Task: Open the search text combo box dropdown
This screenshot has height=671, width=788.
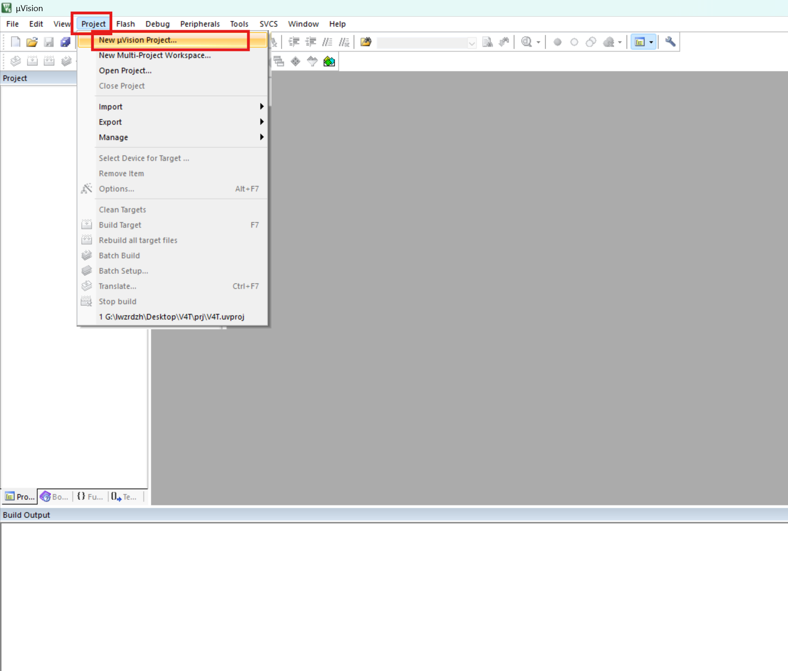Action: click(x=472, y=43)
